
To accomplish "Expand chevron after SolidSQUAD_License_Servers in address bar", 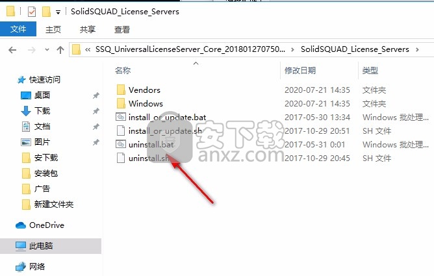I will pyautogui.click(x=417, y=50).
